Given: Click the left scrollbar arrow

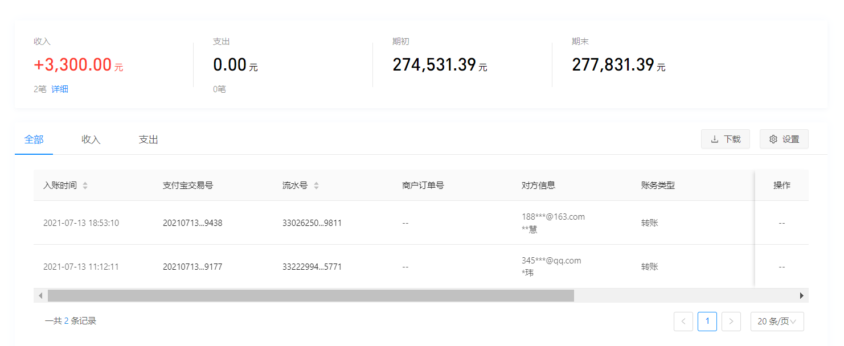Looking at the screenshot, I should pos(40,295).
